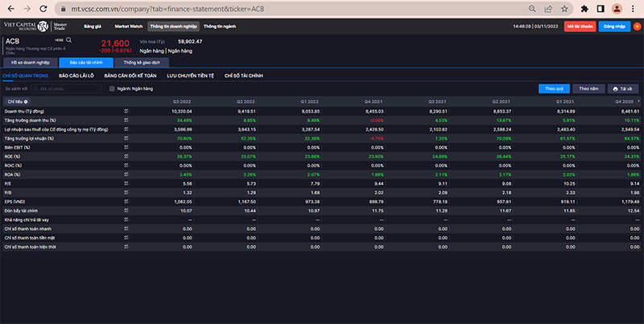
Task: Select Chỉ số quan trọng sub-tab
Action: 26,76
